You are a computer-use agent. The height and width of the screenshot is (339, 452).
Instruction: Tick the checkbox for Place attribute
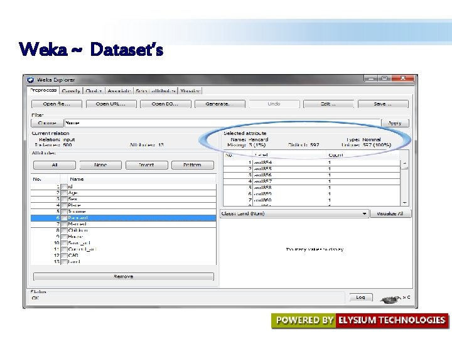pyautogui.click(x=64, y=205)
